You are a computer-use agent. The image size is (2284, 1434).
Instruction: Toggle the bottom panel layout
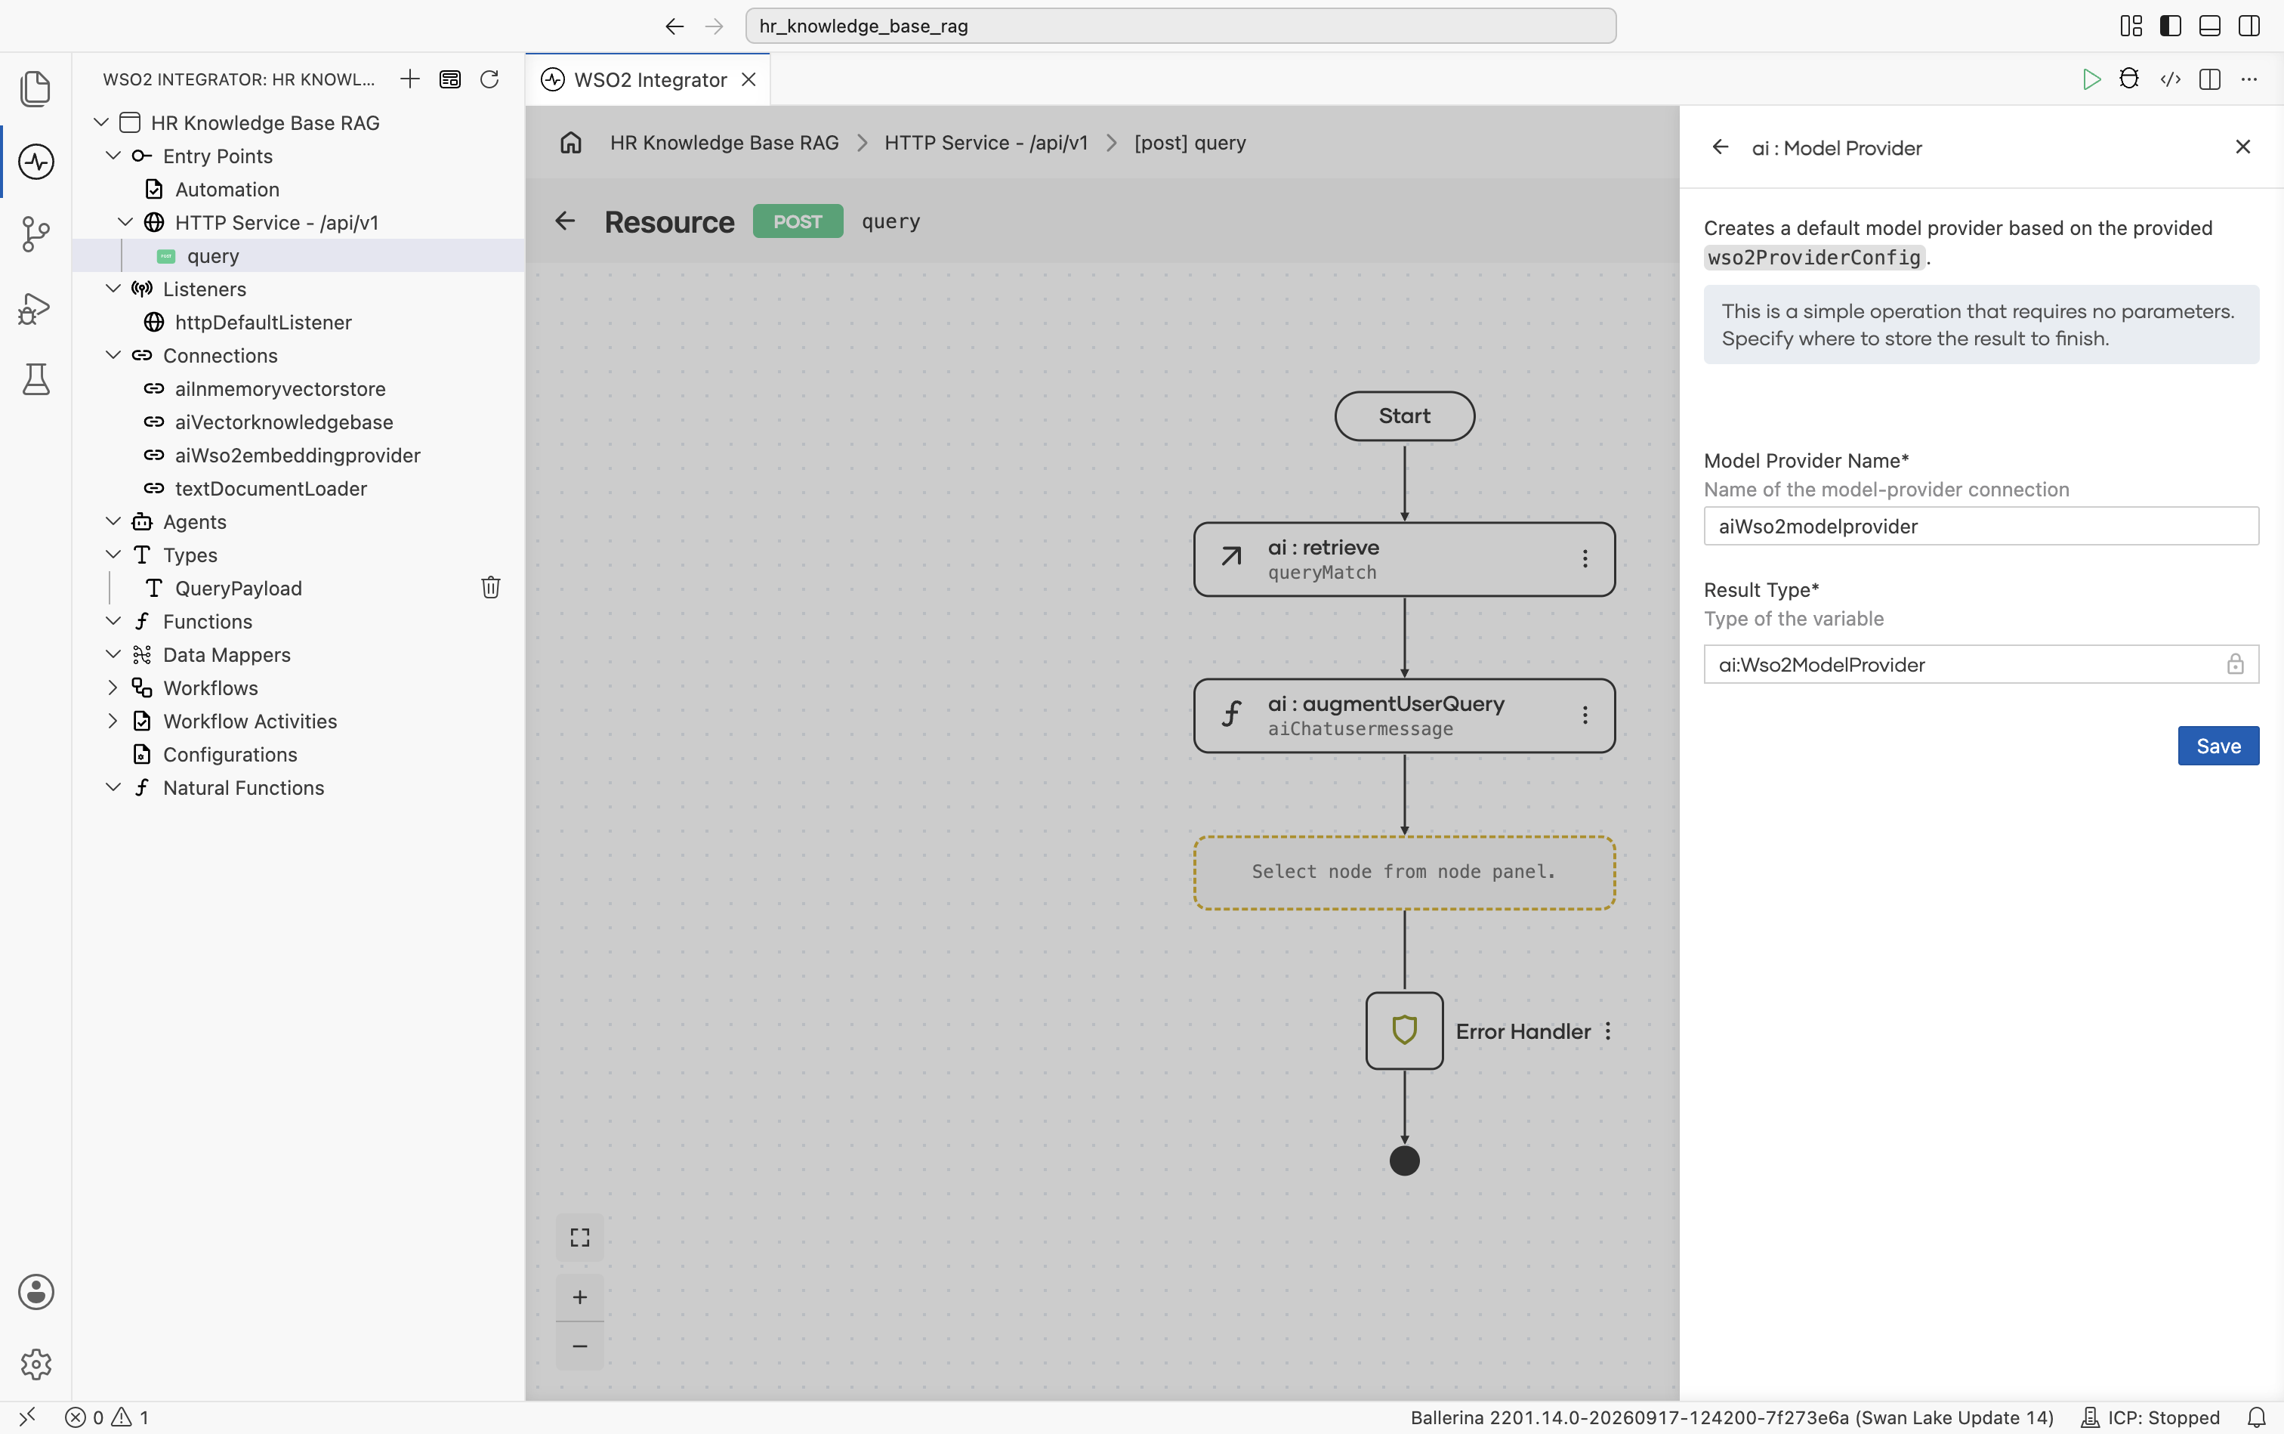[2210, 26]
